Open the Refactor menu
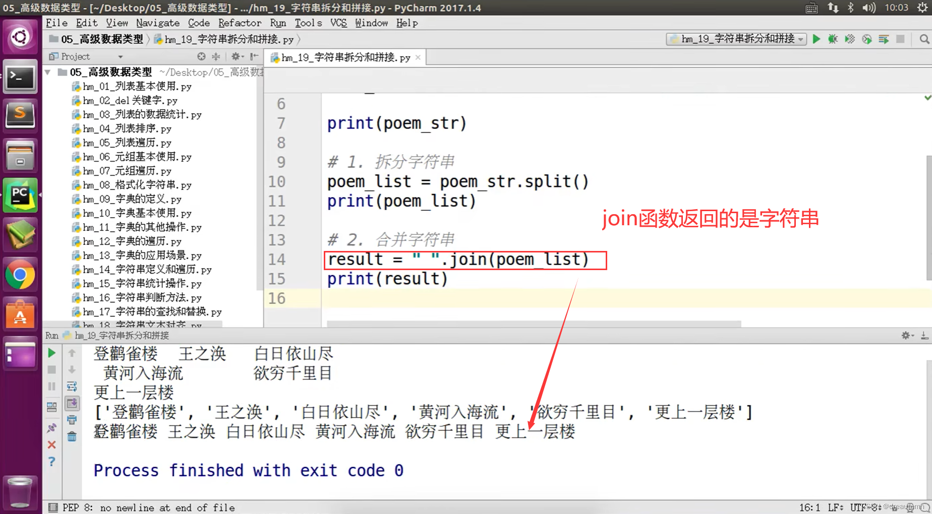 point(240,23)
